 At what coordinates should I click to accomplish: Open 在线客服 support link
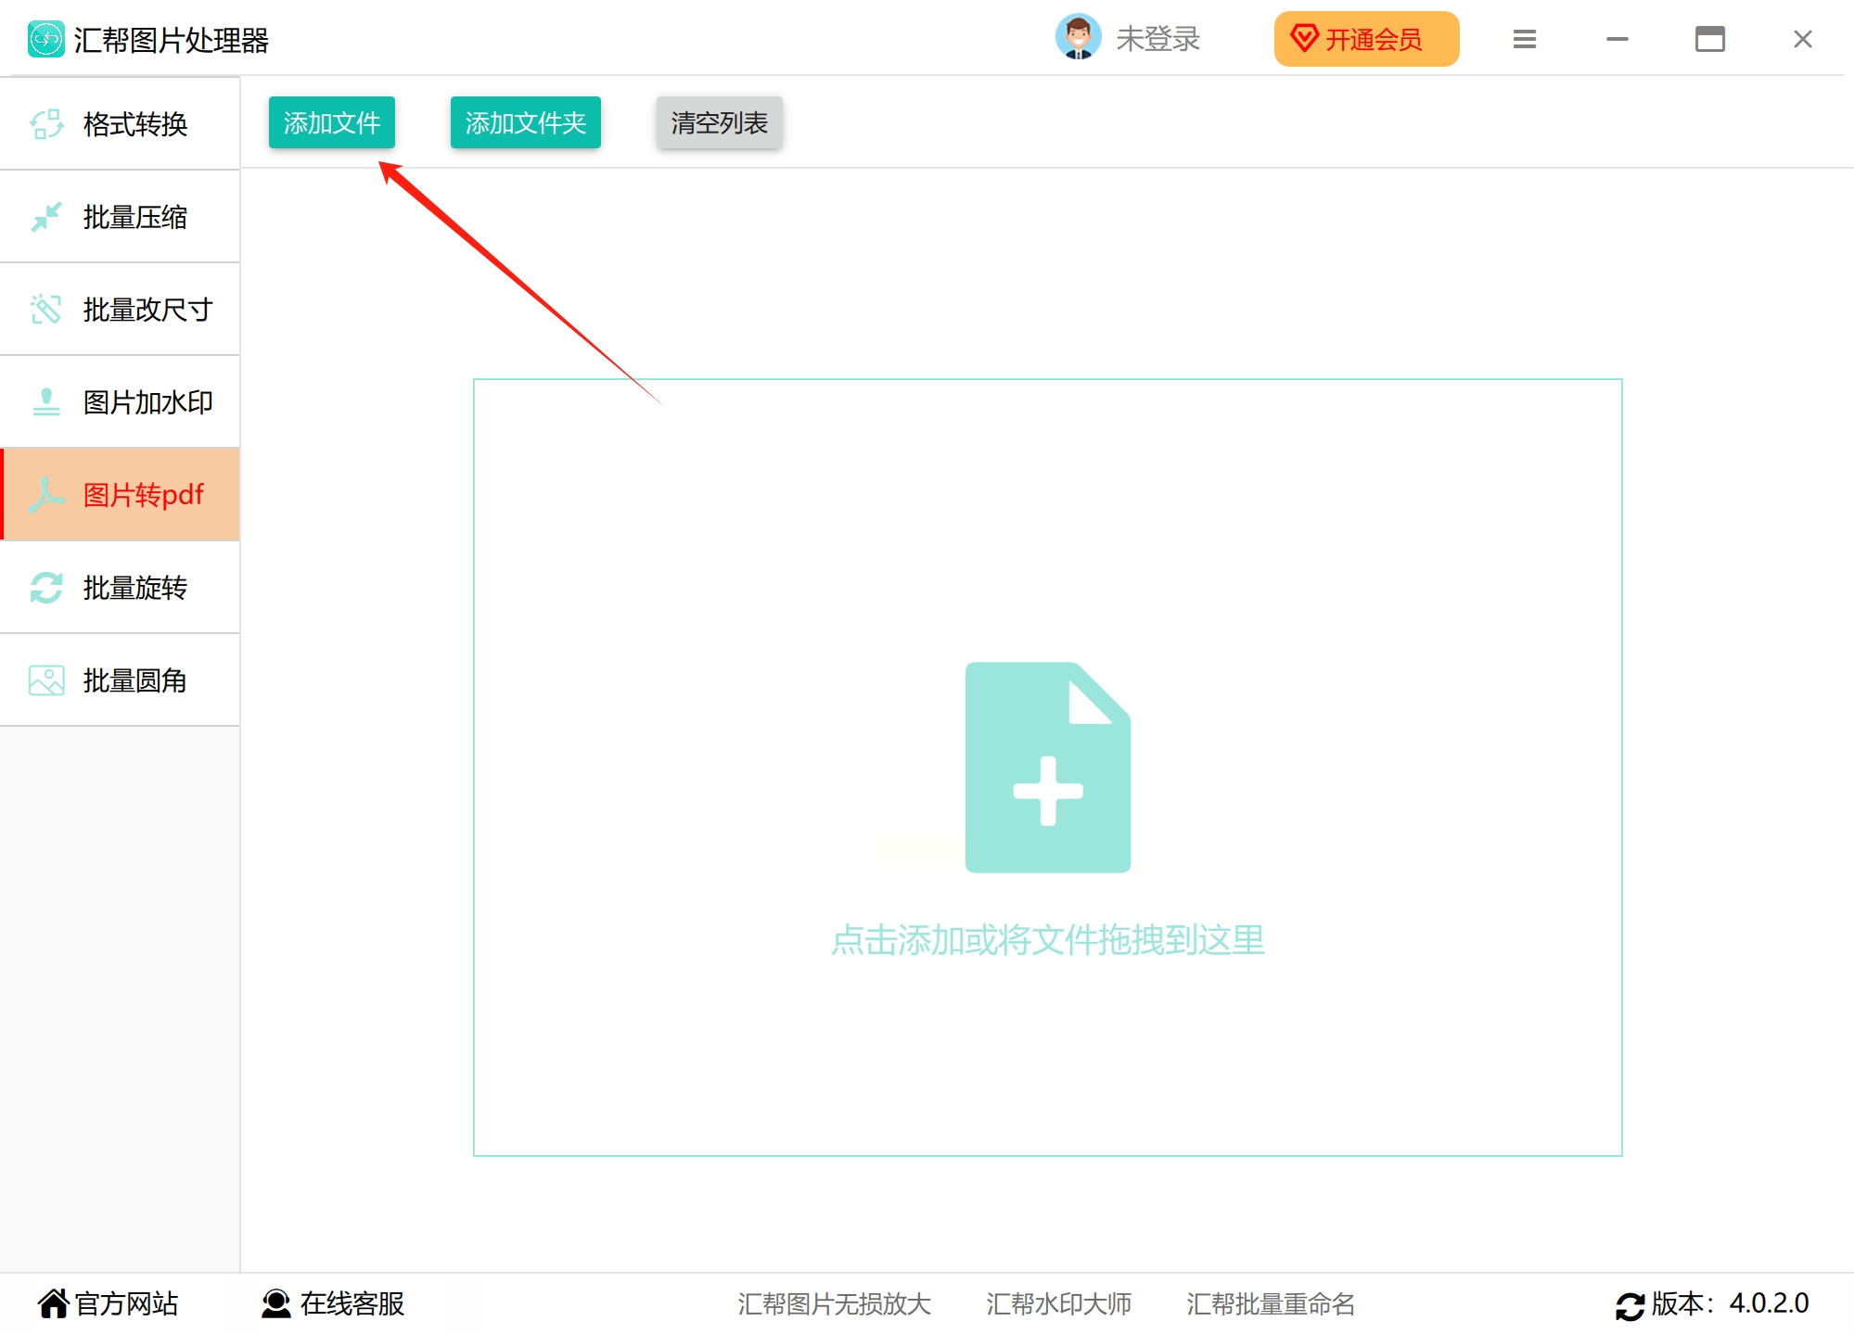(x=334, y=1303)
